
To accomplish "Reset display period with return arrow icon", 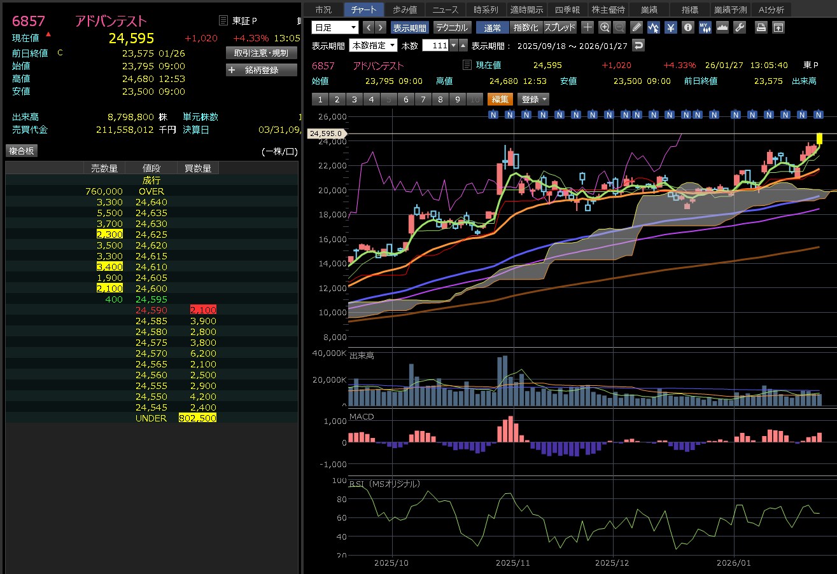I will coord(638,45).
